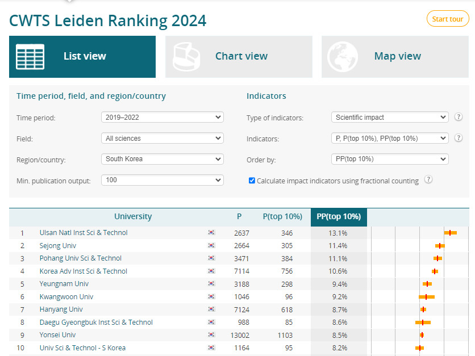
Task: Open the Order by dropdown
Action: click(x=390, y=159)
